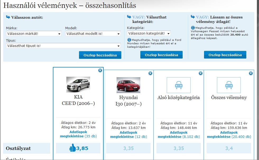Viewport: 259px width, 160px height.
Task: Remove the Hyundai I30 column with its X icon
Action: pos(150,73)
